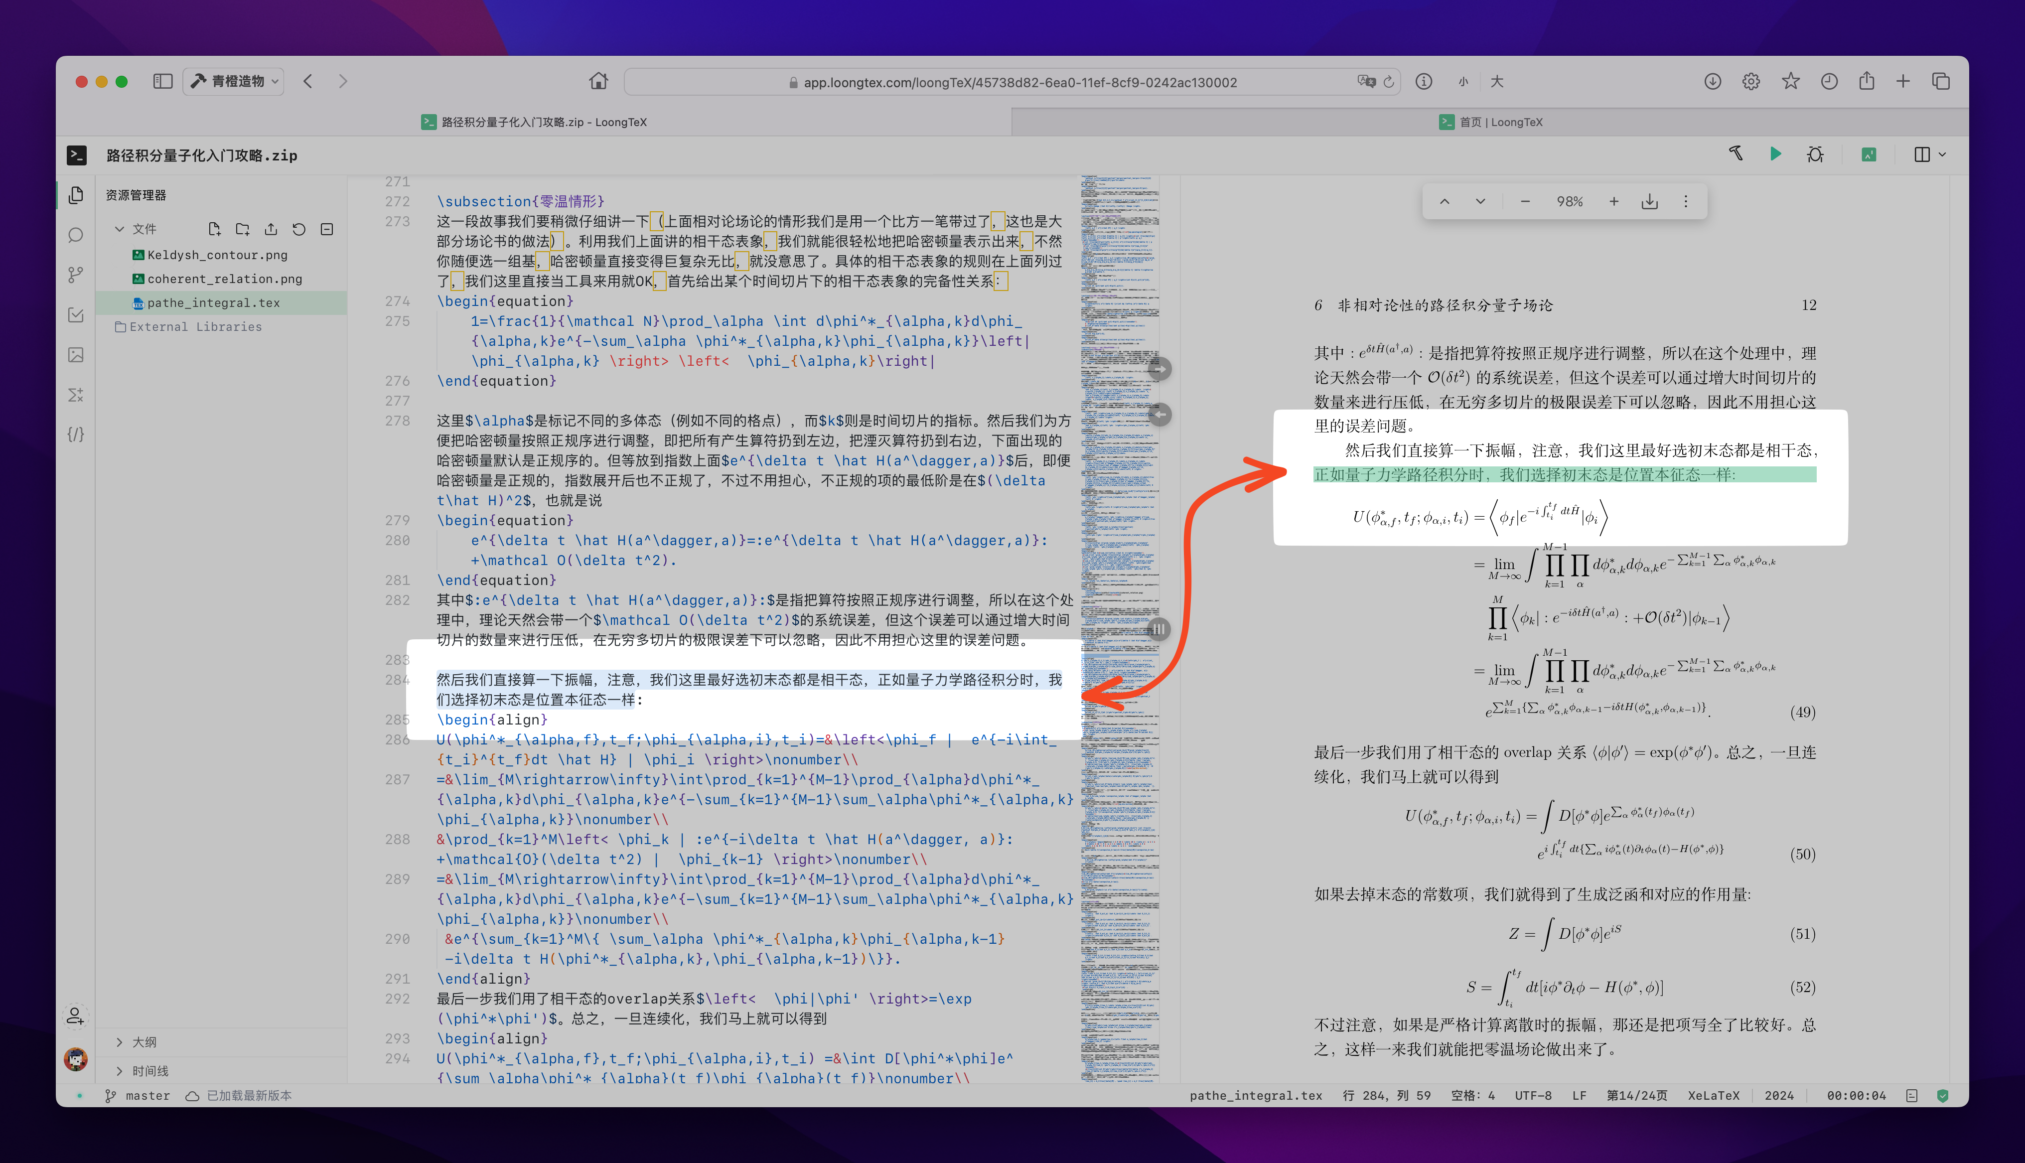This screenshot has width=2025, height=1163.
Task: Click the refresh file list icon
Action: [298, 229]
